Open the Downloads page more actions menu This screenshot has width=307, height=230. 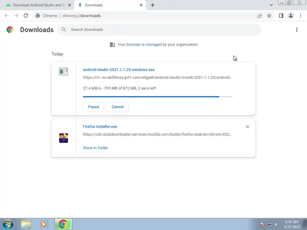pyautogui.click(x=297, y=30)
